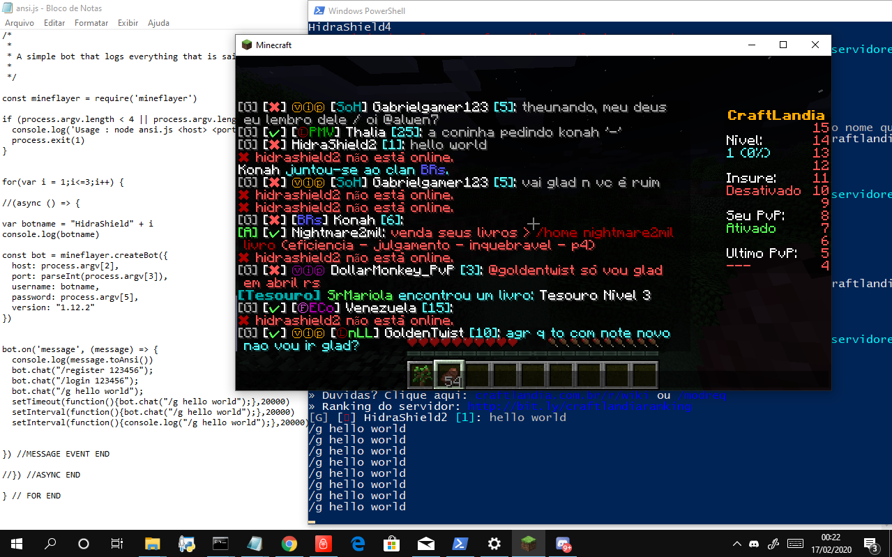Open Editar menu in Notepad
The width and height of the screenshot is (892, 557).
coord(54,23)
